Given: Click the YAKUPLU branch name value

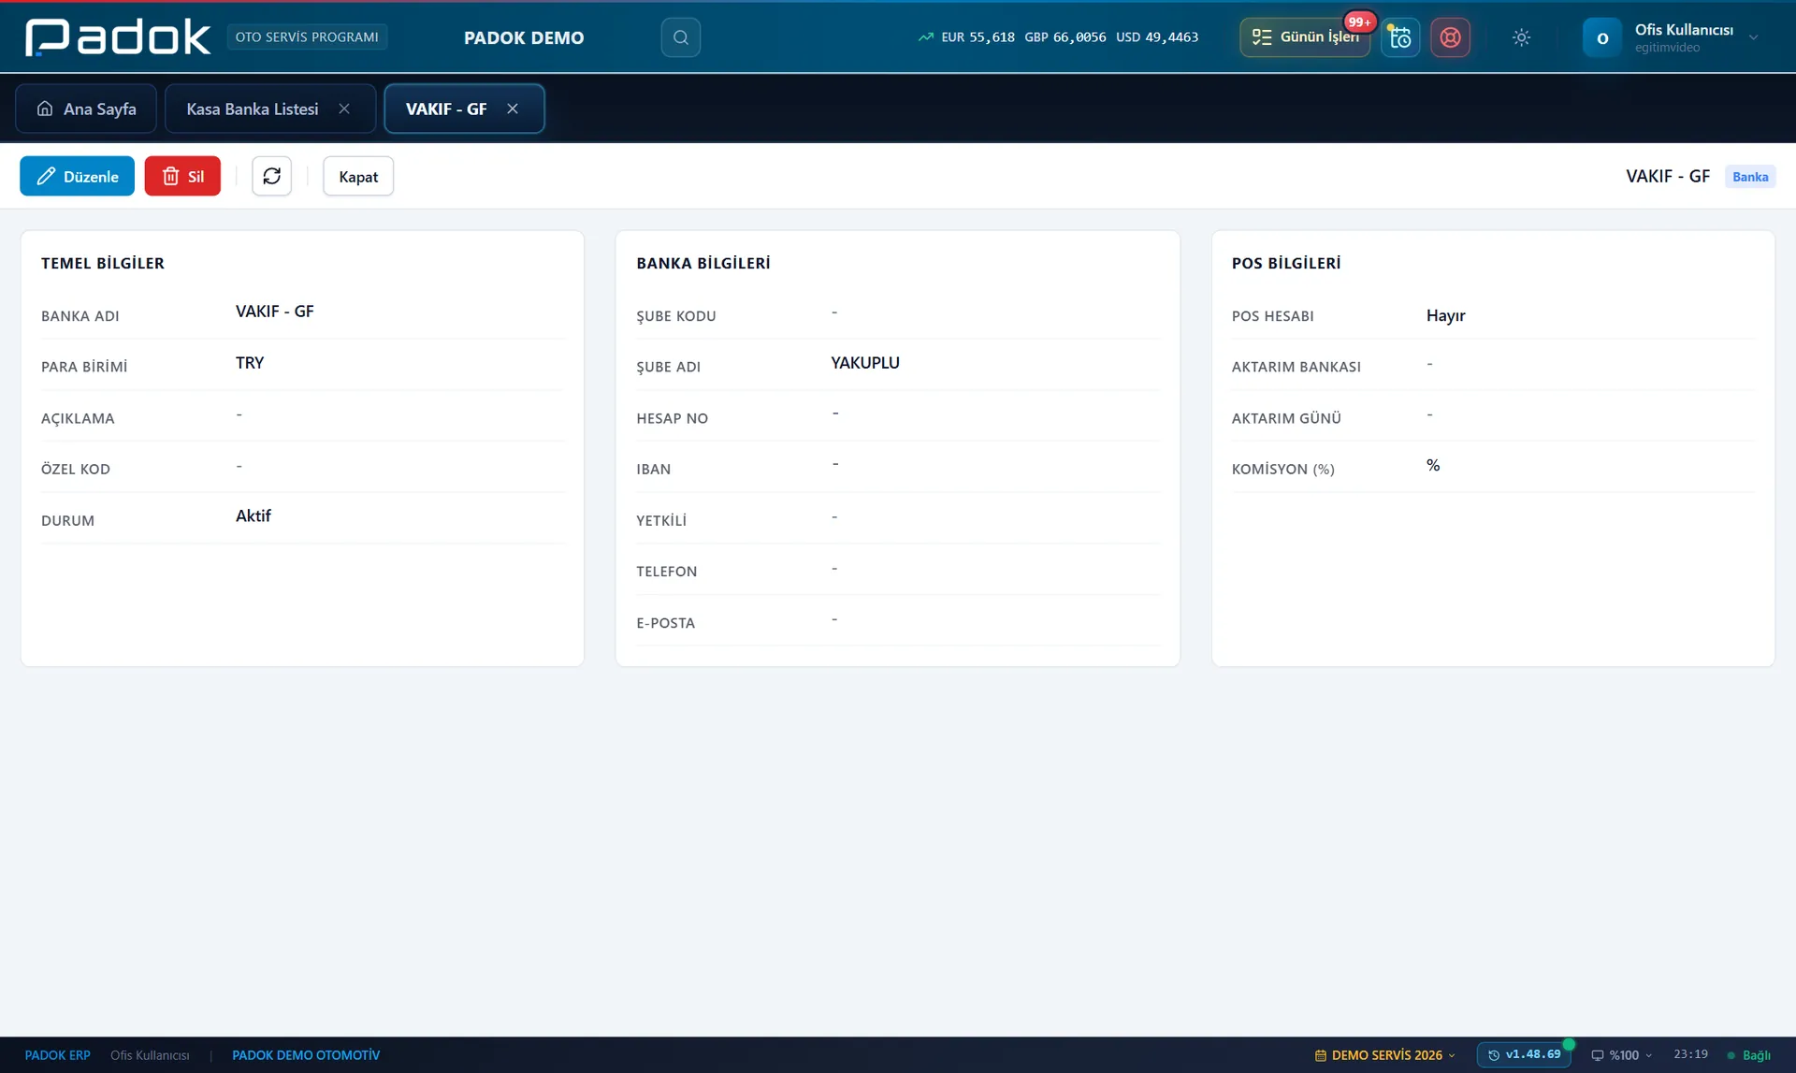Looking at the screenshot, I should [x=865, y=362].
